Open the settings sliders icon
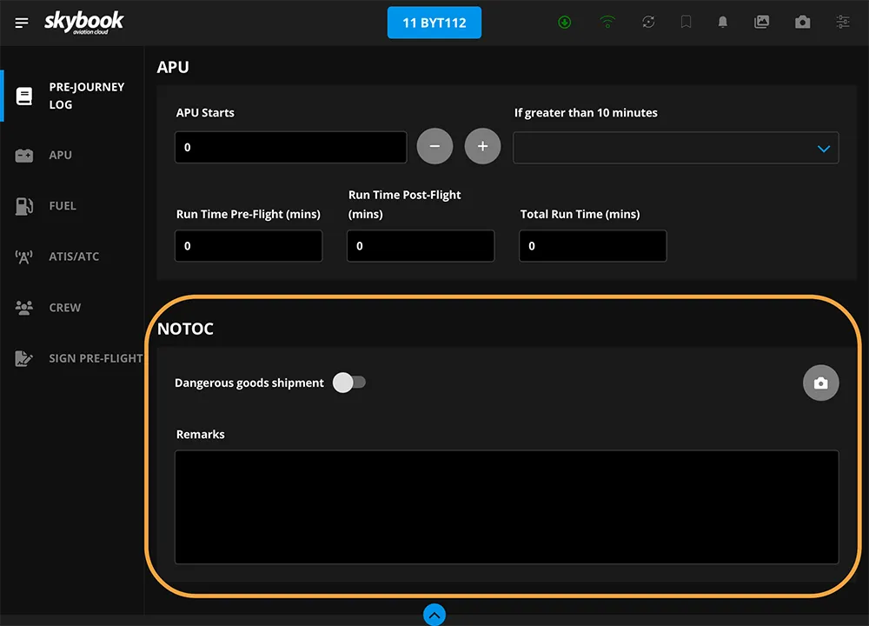 tap(842, 23)
